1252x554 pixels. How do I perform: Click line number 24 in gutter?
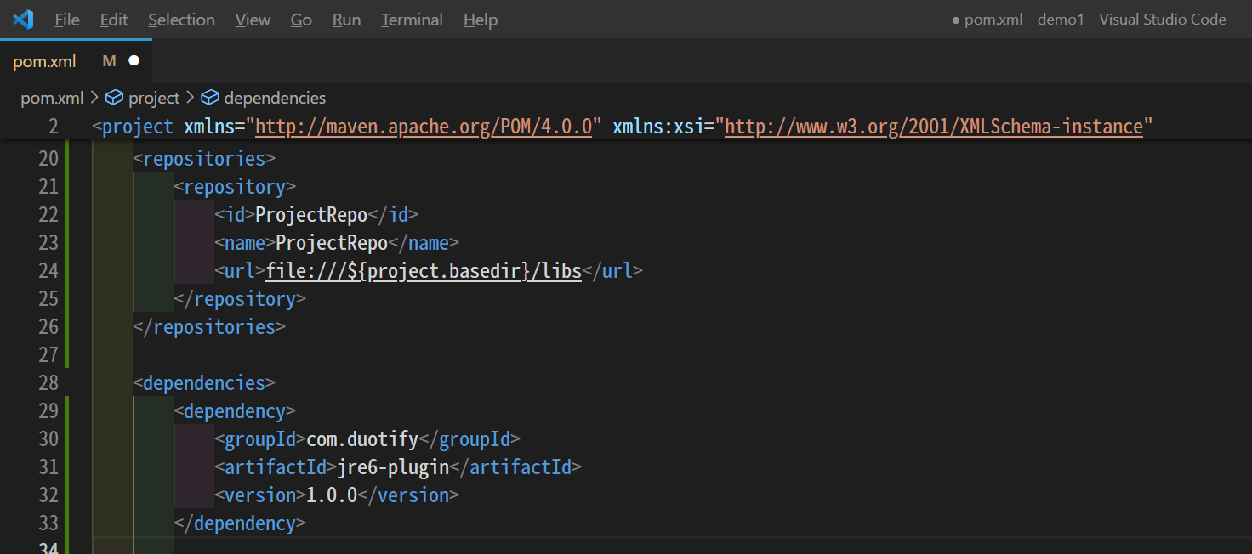48,271
